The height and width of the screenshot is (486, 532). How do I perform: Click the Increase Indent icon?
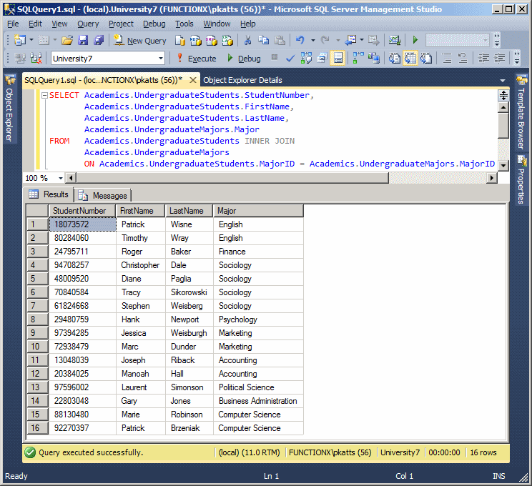tap(499, 59)
